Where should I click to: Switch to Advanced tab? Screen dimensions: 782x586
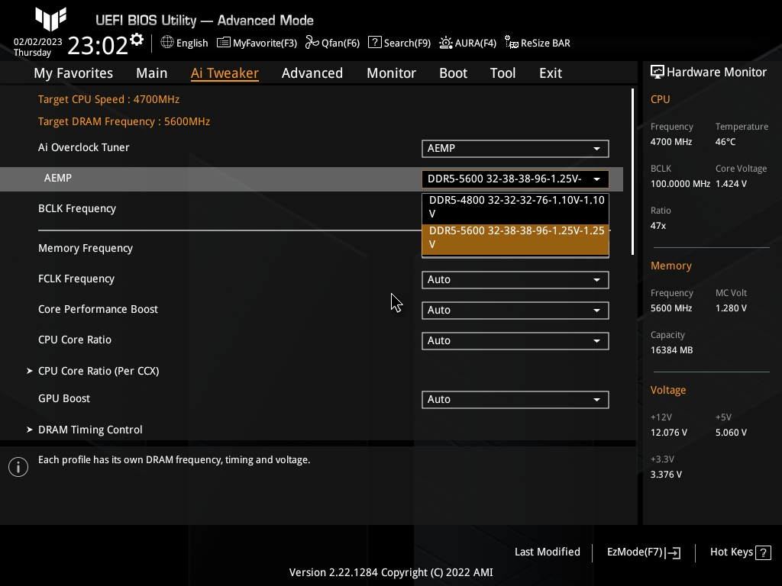click(x=312, y=73)
